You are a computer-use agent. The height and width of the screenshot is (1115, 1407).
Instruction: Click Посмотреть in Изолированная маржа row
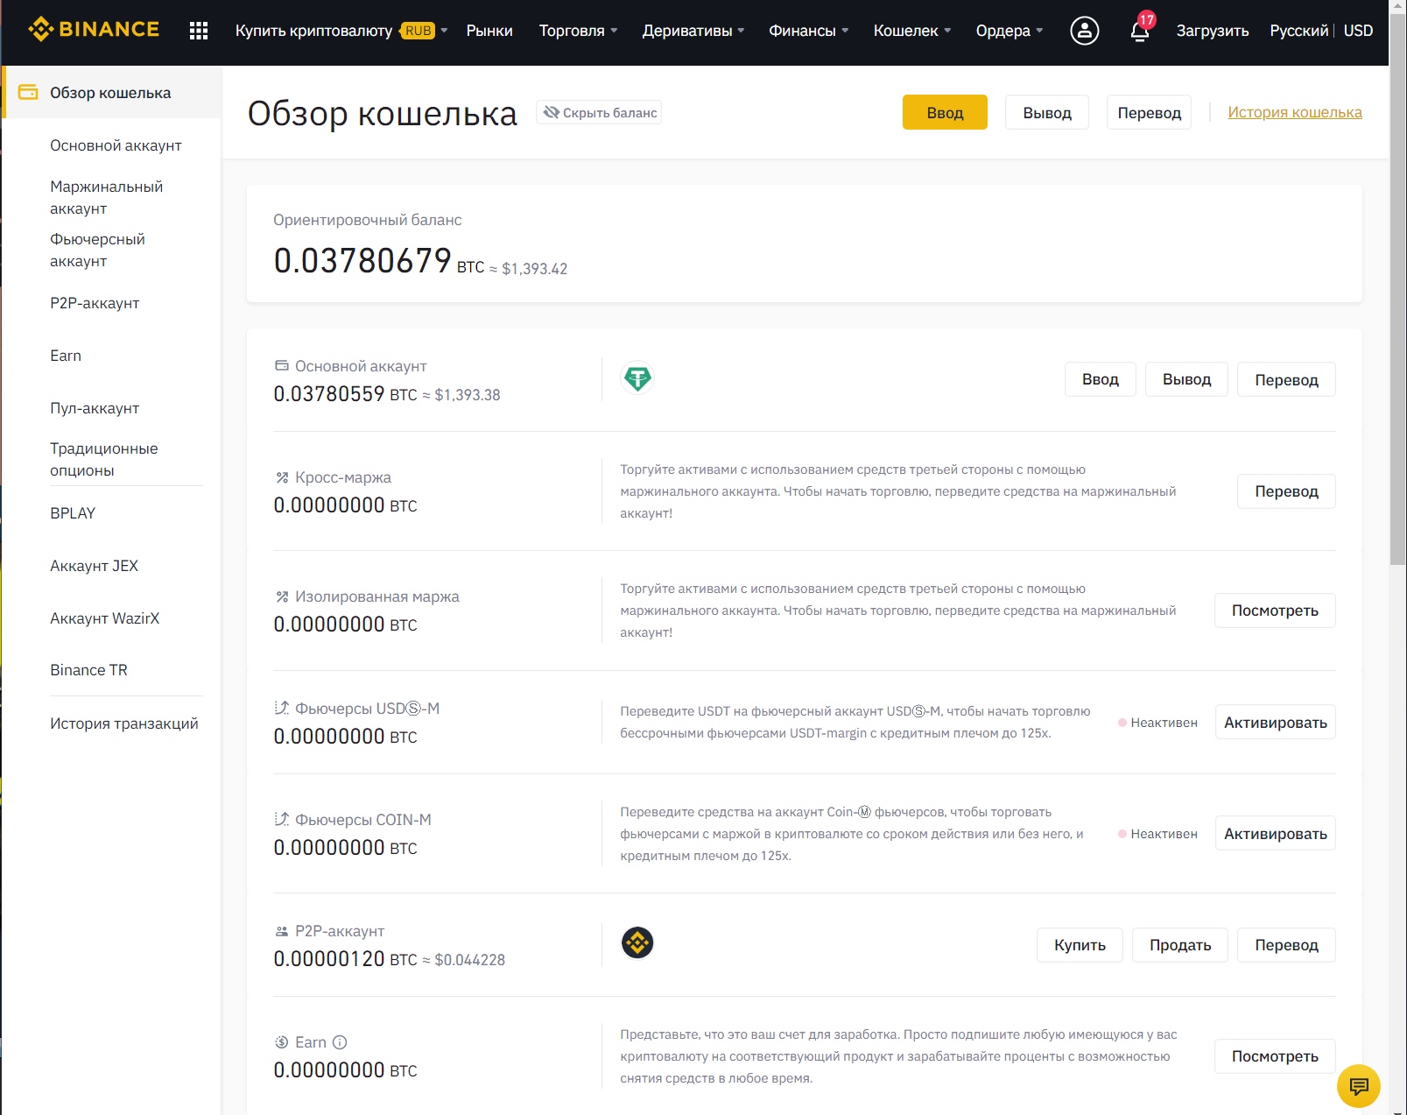click(1275, 610)
